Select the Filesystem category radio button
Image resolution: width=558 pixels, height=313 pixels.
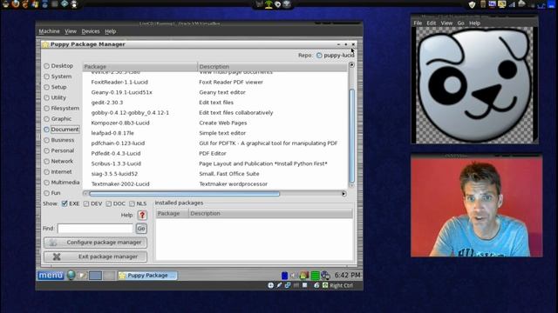coord(46,108)
